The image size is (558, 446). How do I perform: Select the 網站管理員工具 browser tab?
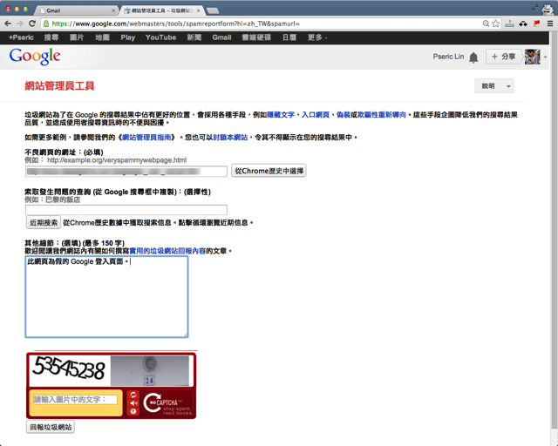pyautogui.click(x=162, y=10)
